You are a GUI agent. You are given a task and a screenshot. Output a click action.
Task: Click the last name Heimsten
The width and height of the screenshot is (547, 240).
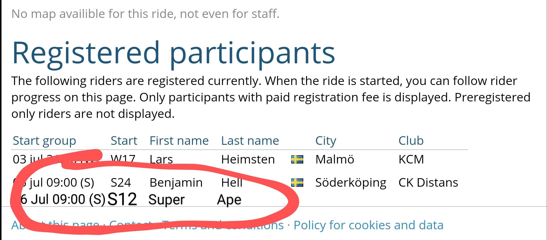click(x=248, y=160)
